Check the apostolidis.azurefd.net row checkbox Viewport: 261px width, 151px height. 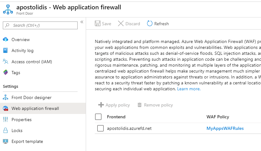100,128
